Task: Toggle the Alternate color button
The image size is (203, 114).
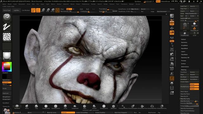Action: point(7,82)
